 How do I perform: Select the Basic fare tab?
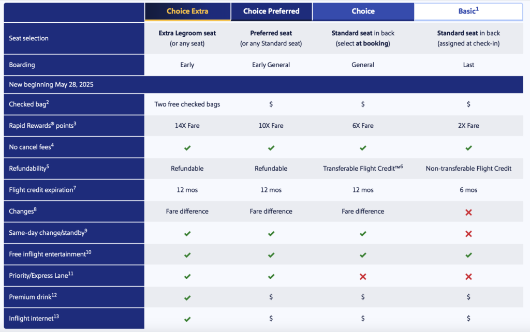468,11
